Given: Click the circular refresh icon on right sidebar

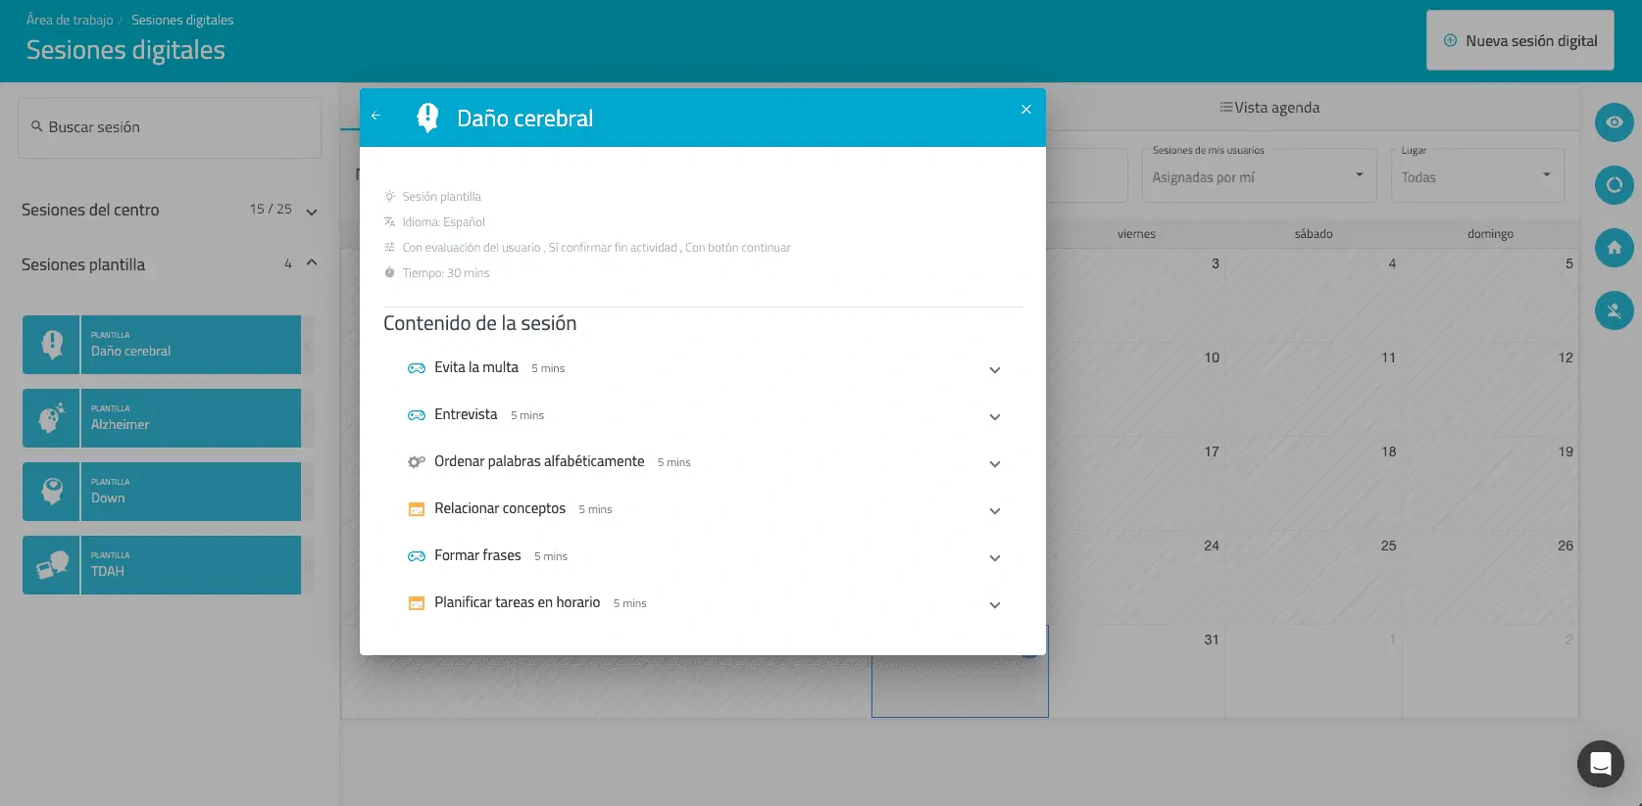Looking at the screenshot, I should coord(1614,185).
